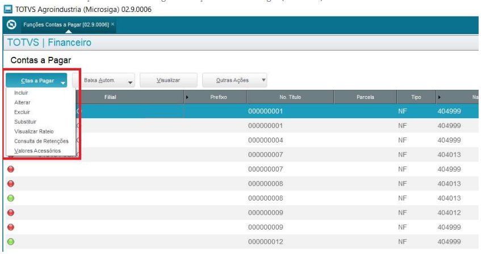Click the TOTVS logo icon in header
This screenshot has height=254, width=481.
click(x=11, y=24)
